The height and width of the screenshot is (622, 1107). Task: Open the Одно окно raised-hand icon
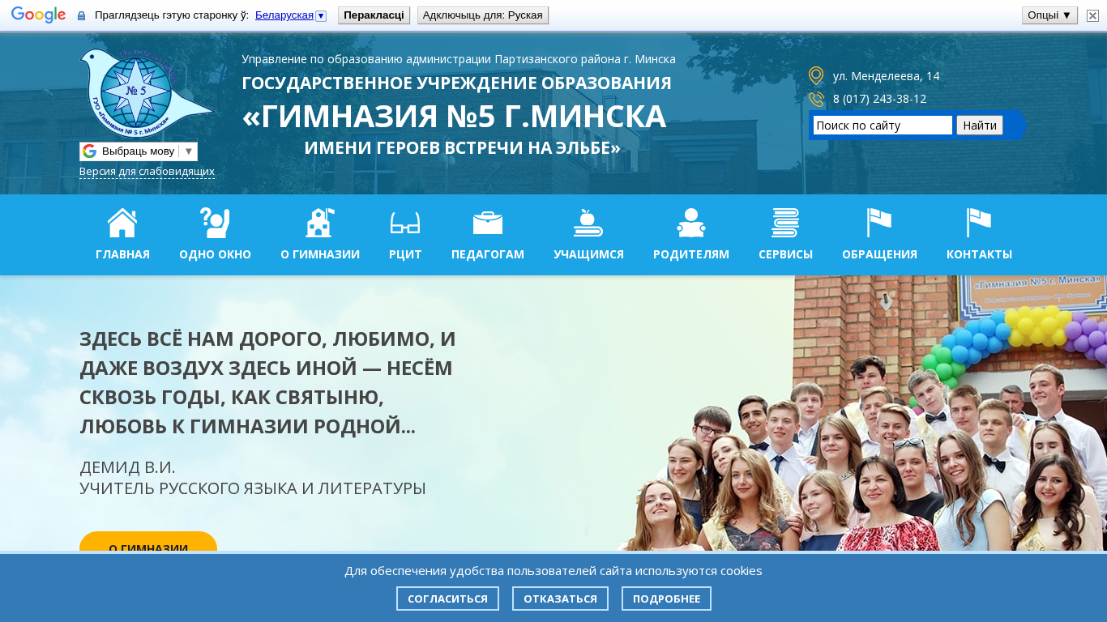point(215,223)
